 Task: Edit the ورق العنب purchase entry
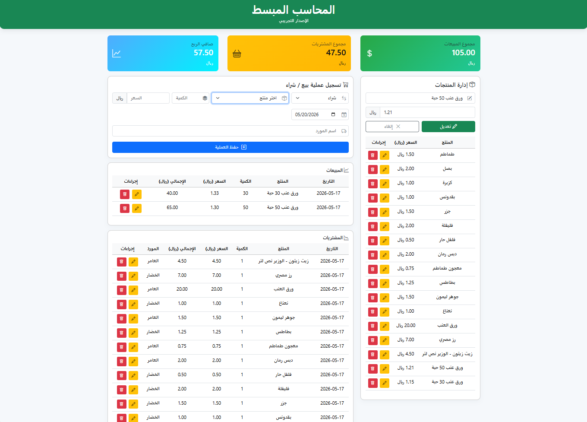pos(133,290)
